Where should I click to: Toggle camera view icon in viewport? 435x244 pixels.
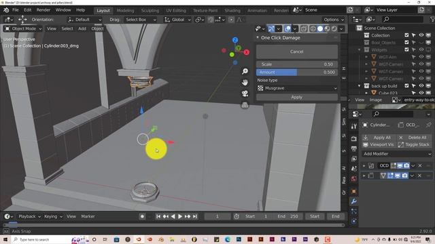(x=245, y=94)
